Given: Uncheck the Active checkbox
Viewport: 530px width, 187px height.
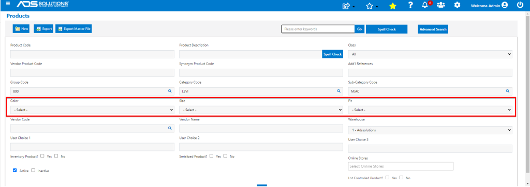Looking at the screenshot, I should pos(15,170).
